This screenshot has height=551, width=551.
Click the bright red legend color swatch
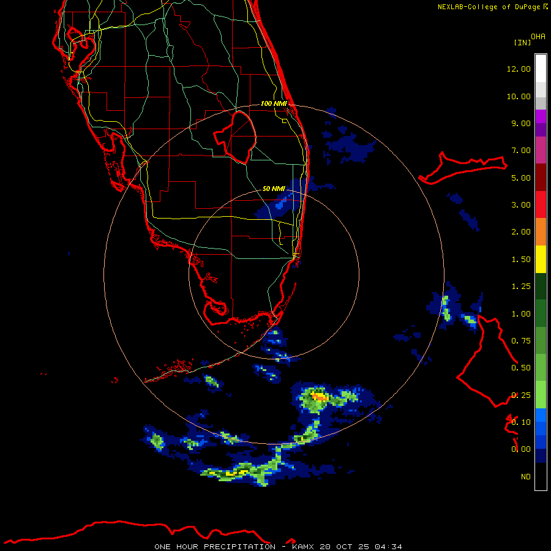[x=541, y=204]
